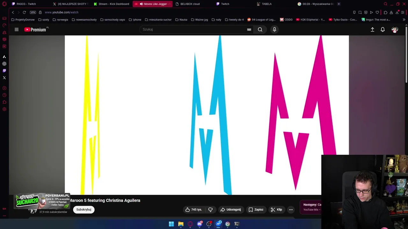This screenshot has width=408, height=229.
Task: Toggle the VPN badge in the address bar
Action: (x=33, y=12)
